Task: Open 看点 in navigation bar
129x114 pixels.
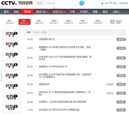Action: point(105,12)
